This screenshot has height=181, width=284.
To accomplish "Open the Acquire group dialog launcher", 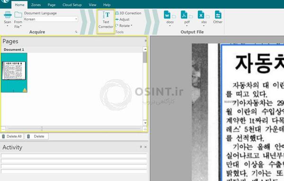I will coord(76,32).
